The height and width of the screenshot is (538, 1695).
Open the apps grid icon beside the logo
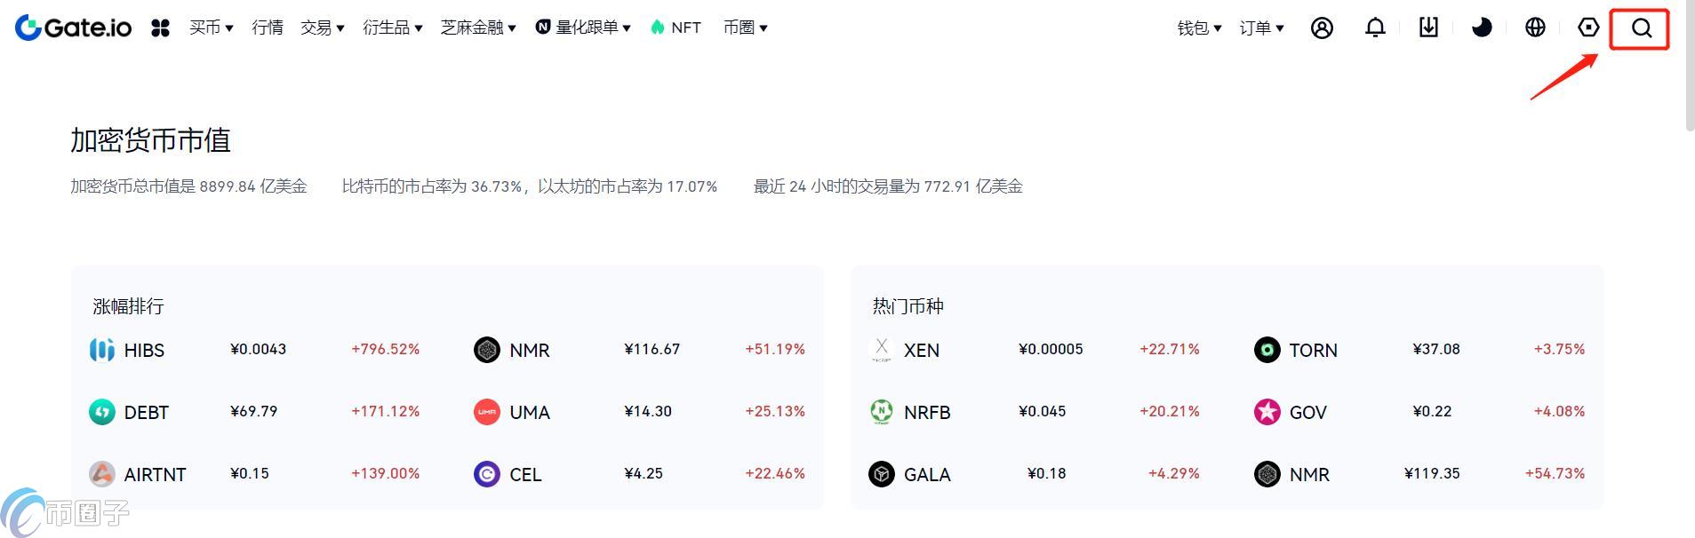pos(161,28)
